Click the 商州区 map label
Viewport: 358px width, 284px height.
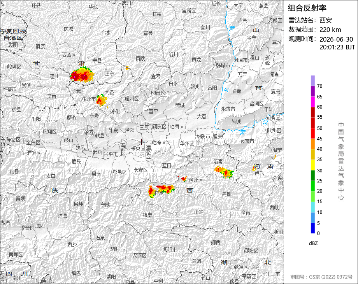(x=196, y=180)
